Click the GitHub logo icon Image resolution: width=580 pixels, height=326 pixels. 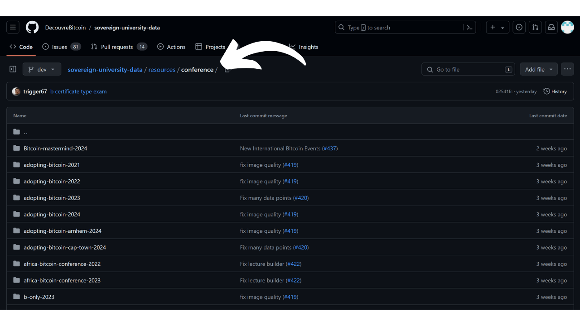tap(32, 28)
